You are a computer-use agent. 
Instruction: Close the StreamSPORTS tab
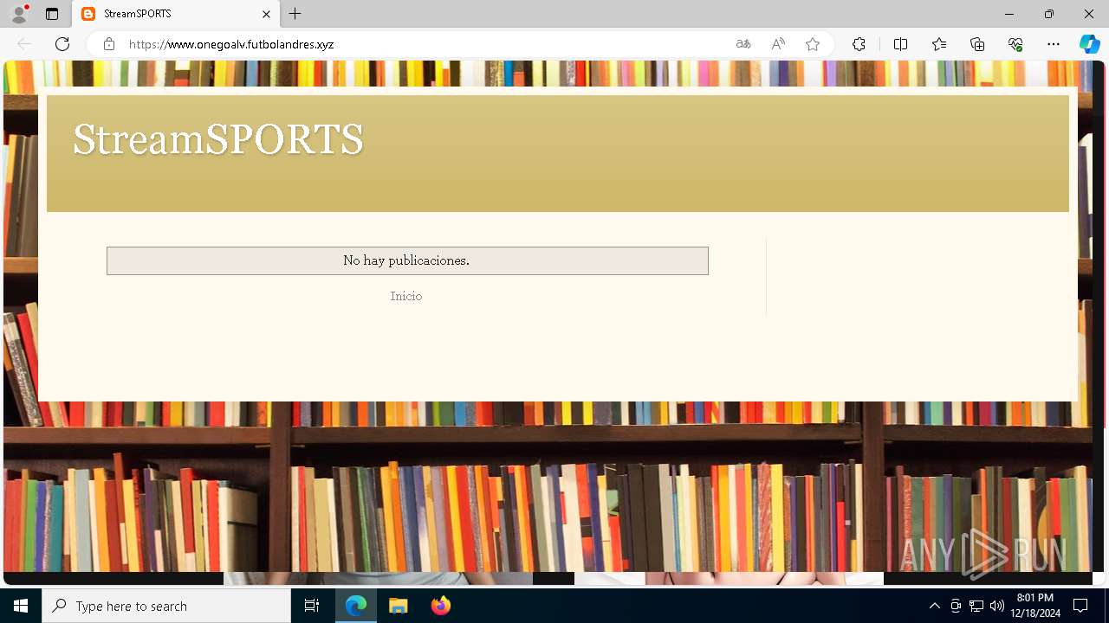coord(266,14)
